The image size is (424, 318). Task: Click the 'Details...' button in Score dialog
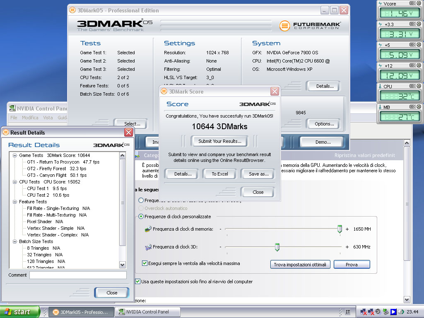click(183, 174)
